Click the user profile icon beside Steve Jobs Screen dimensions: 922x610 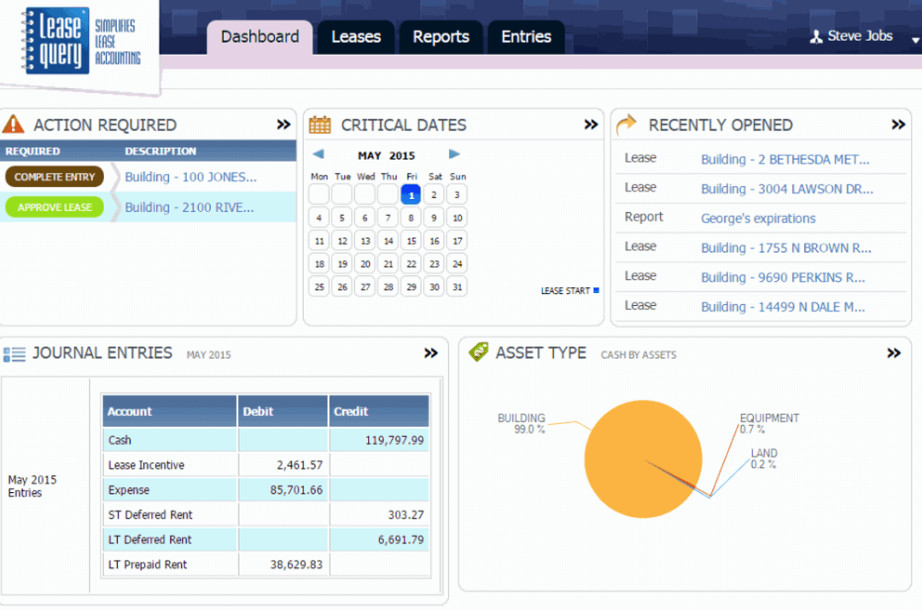pyautogui.click(x=817, y=36)
